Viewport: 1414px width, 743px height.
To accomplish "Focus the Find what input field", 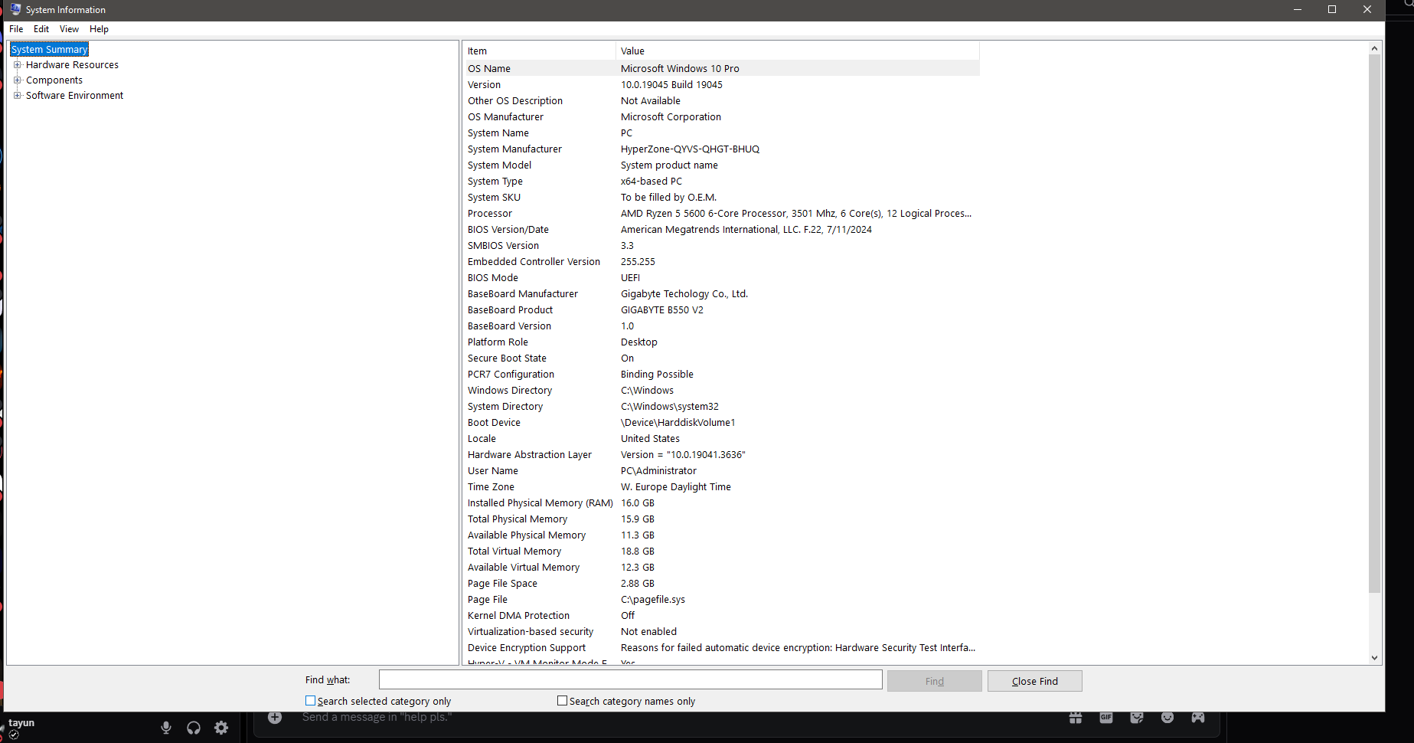I will [630, 679].
